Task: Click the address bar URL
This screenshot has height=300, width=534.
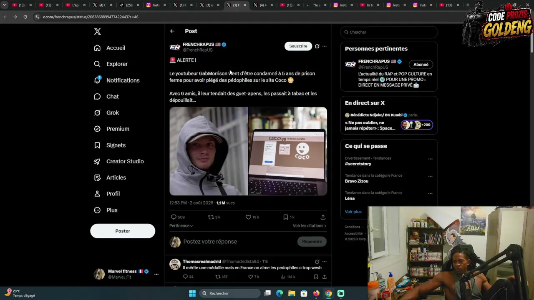Action: coord(91,17)
